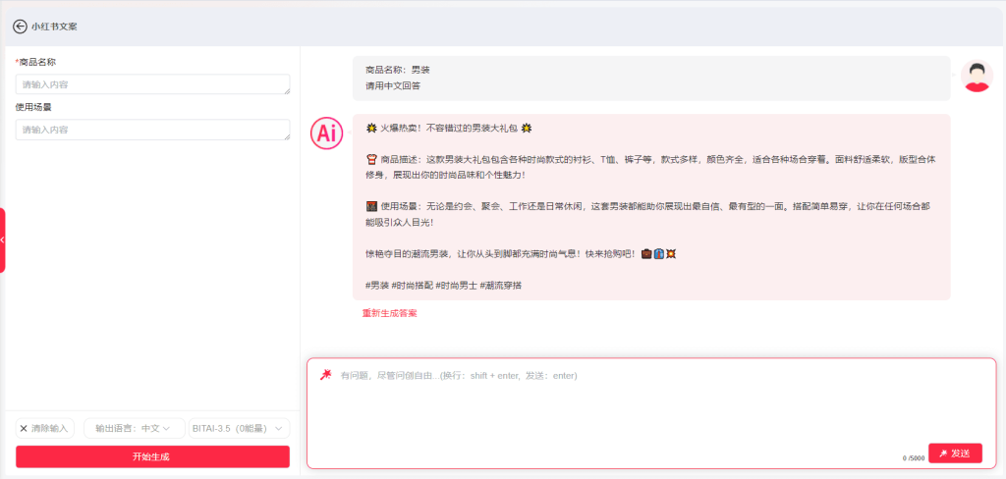
Task: Click the user avatar in the chat
Action: (977, 76)
